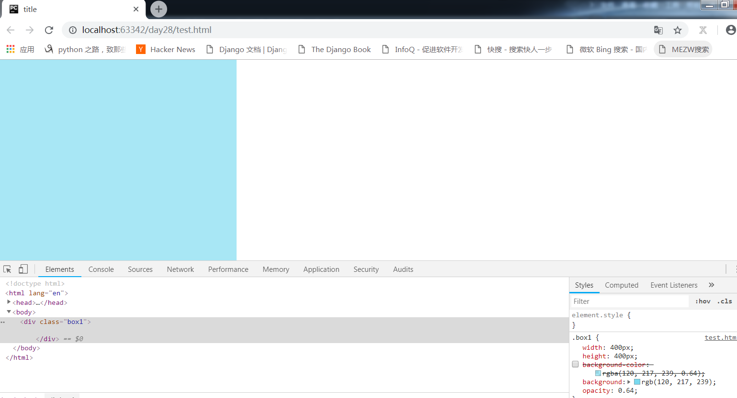Screen dimensions: 737x398
Task: Click the .box1 selector text
Action: tap(582, 338)
